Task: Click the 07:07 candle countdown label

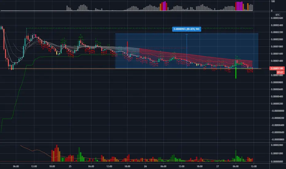Action: 280,72
